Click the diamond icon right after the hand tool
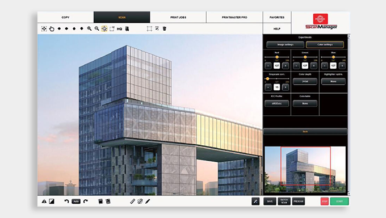Image resolution: width=386 pixels, height=218 pixels. pyautogui.click(x=59, y=28)
